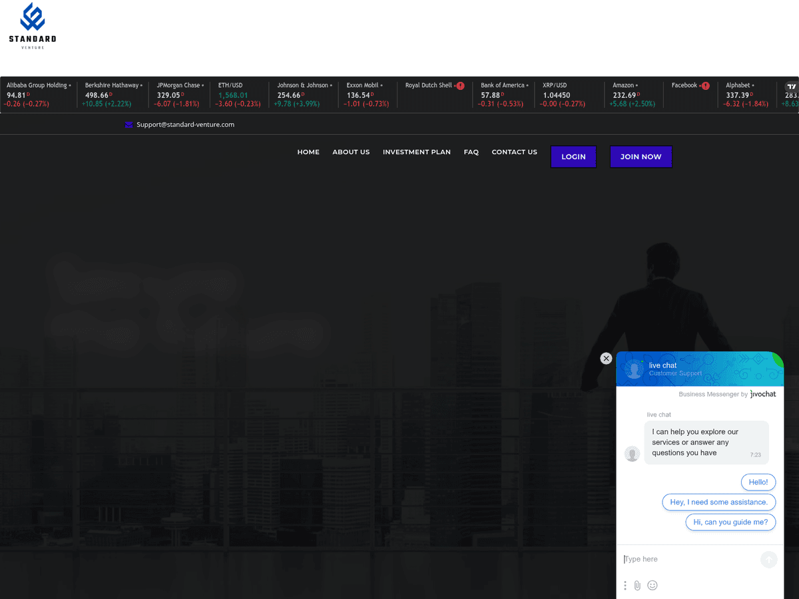This screenshot has height=599, width=799.
Task: Click the red alert icon beside Royal Dutch Shell
Action: pos(460,86)
